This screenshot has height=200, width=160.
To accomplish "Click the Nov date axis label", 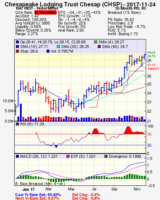I will point(137,189).
